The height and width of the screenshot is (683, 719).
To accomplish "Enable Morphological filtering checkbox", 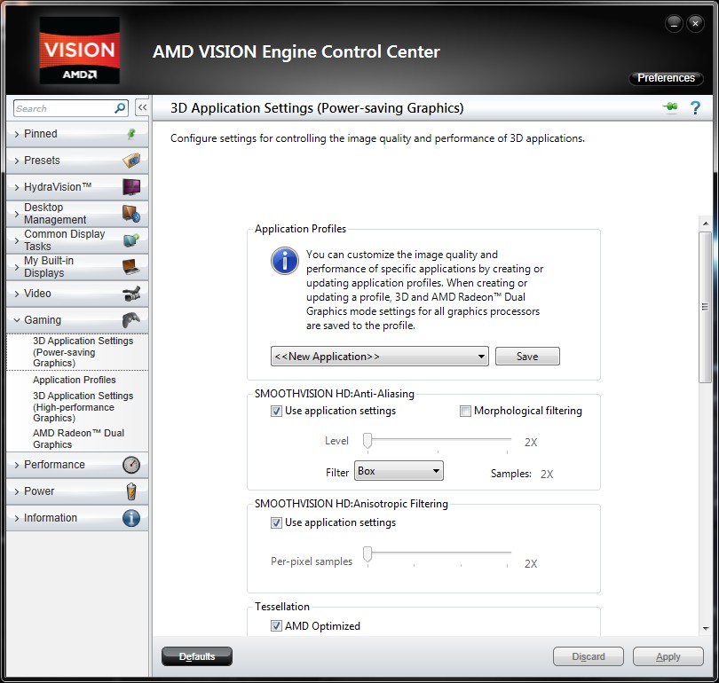I will (465, 411).
